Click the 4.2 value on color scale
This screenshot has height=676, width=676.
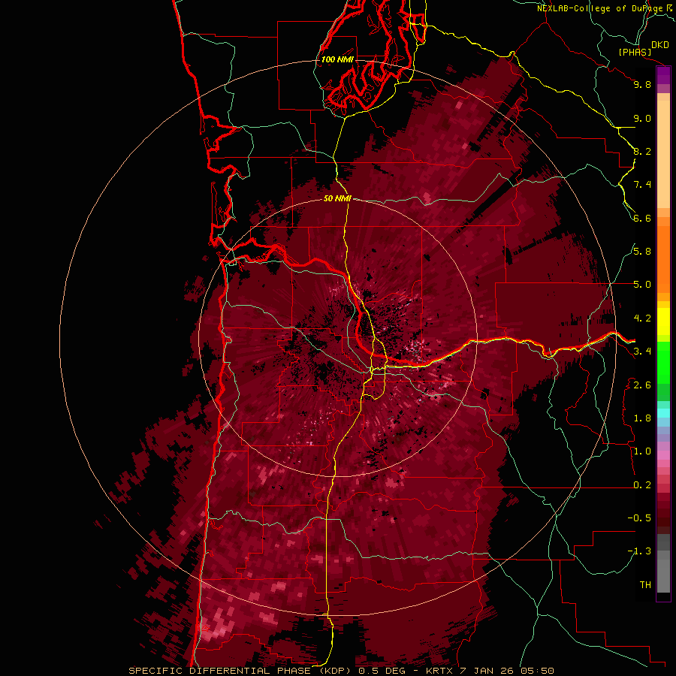coord(642,318)
